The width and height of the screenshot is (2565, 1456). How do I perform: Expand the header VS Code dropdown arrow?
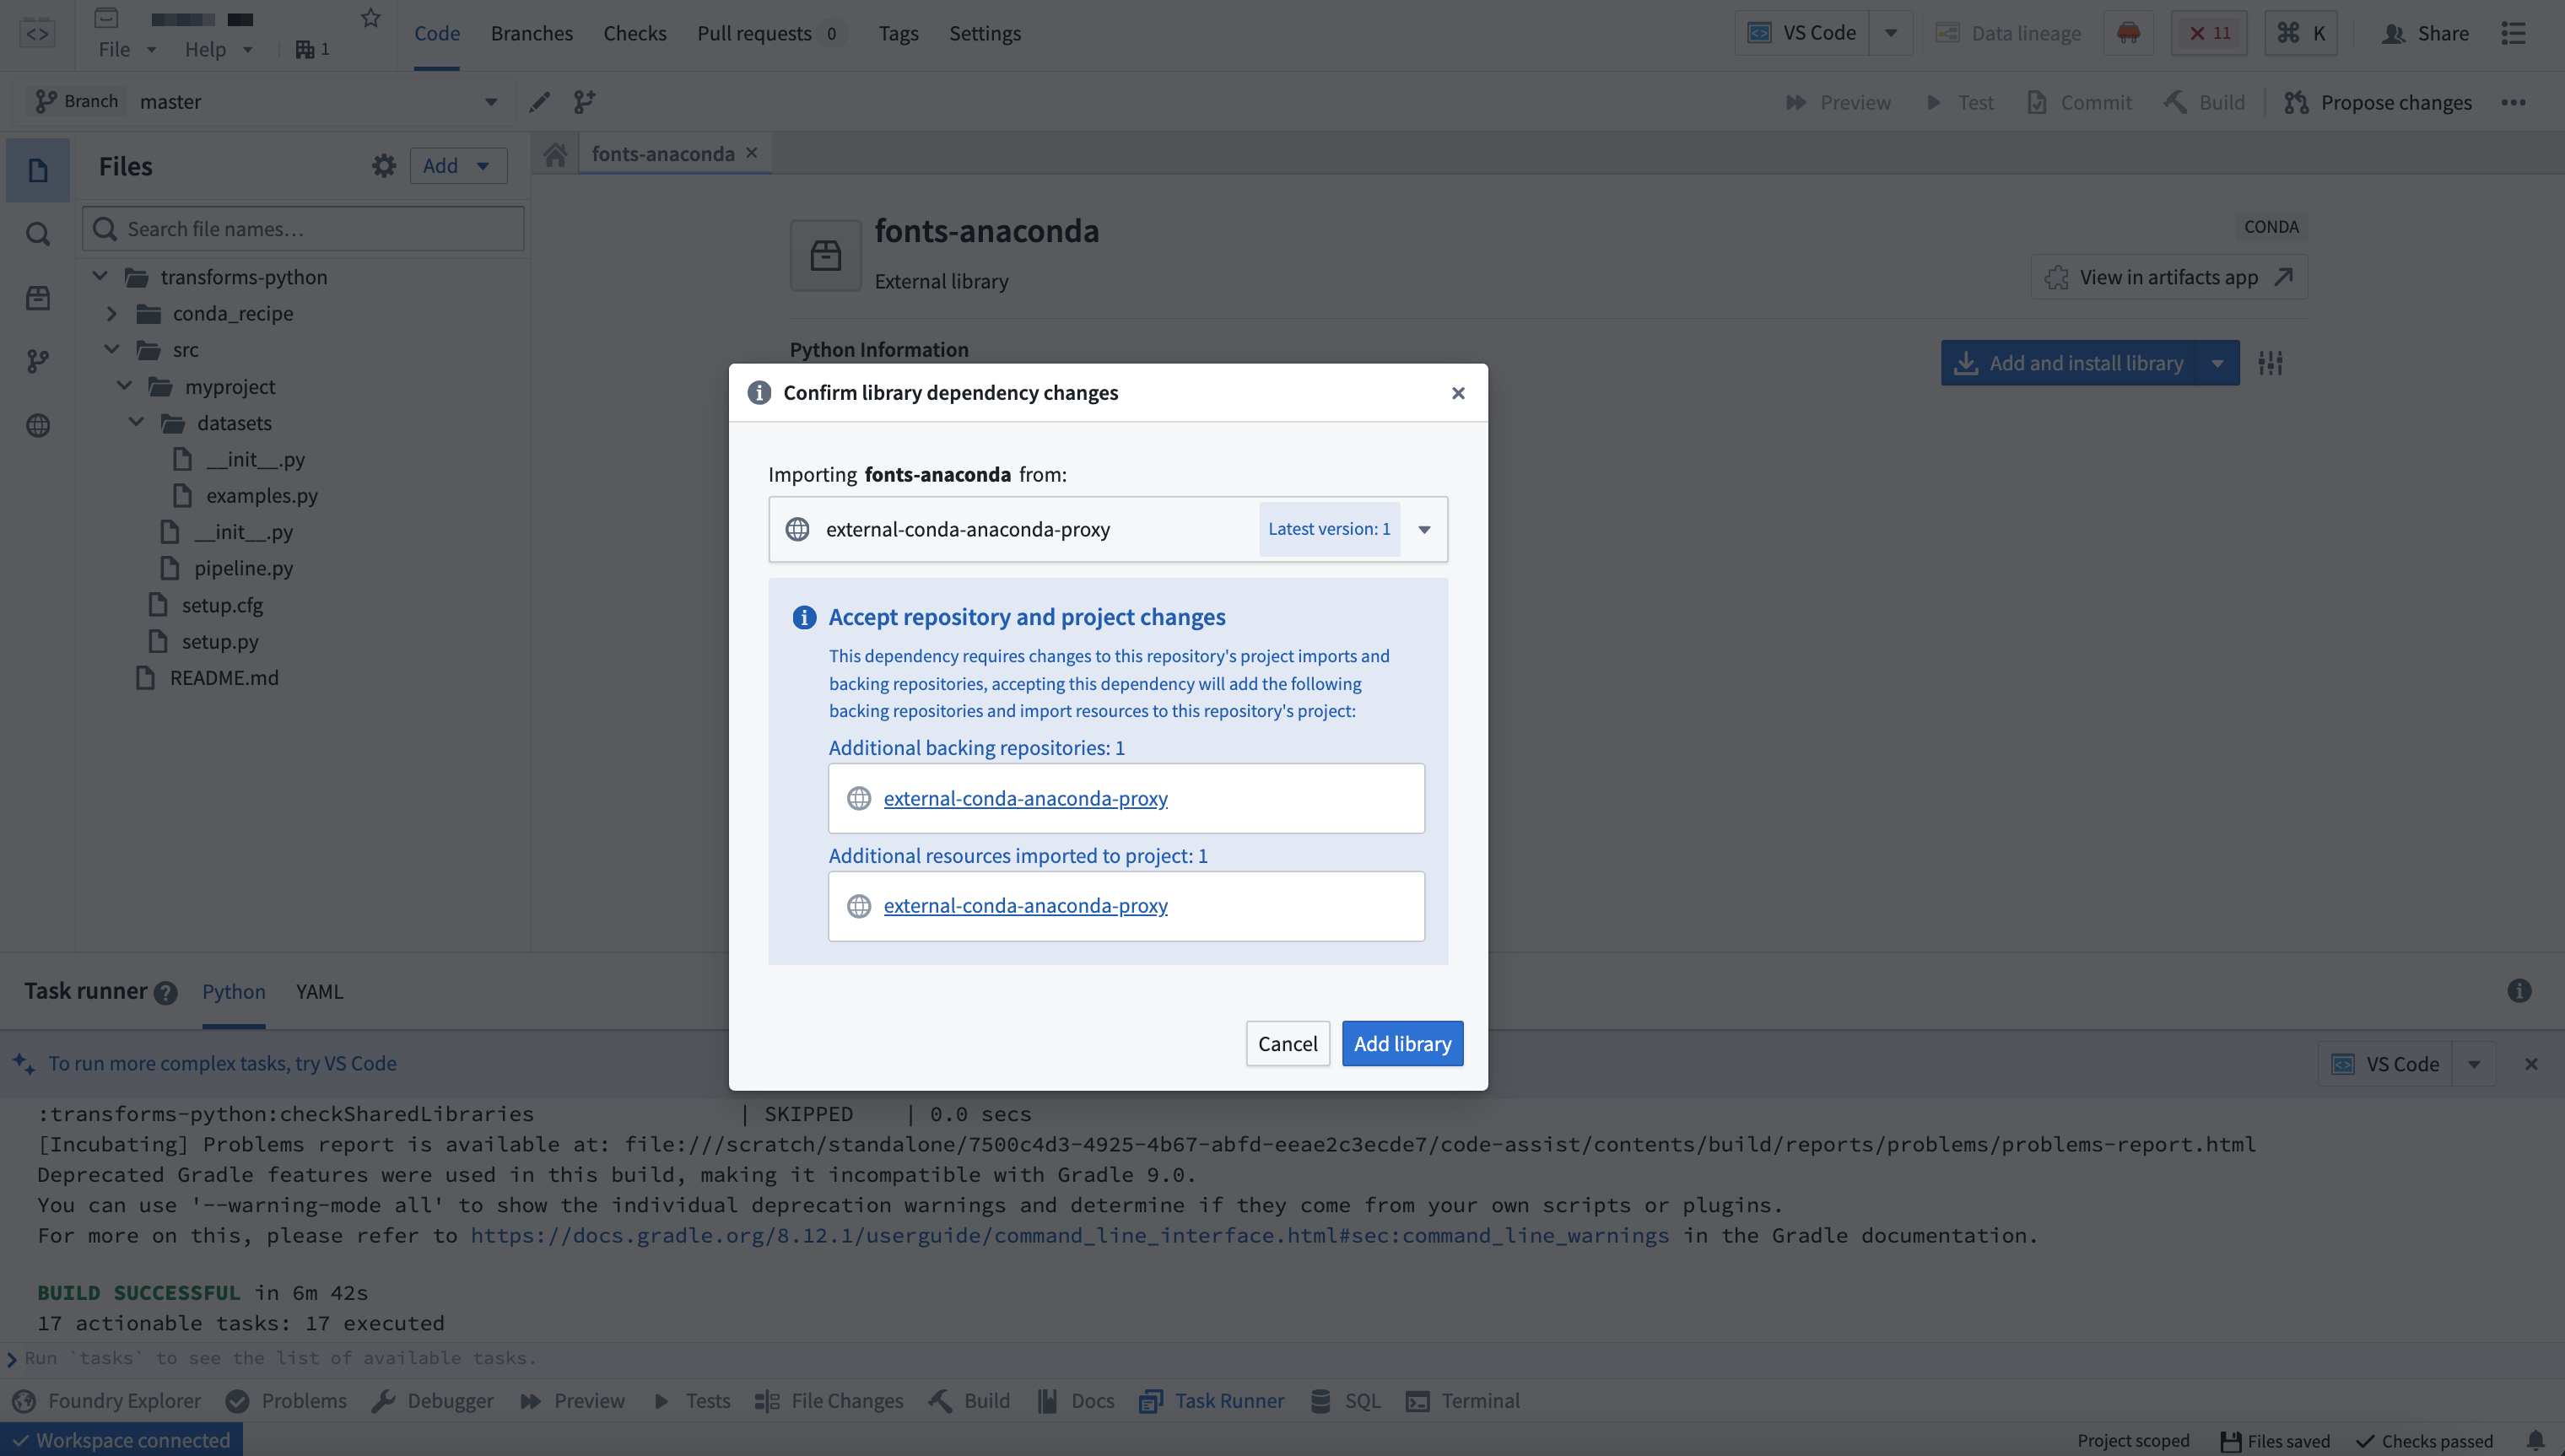point(1891,34)
